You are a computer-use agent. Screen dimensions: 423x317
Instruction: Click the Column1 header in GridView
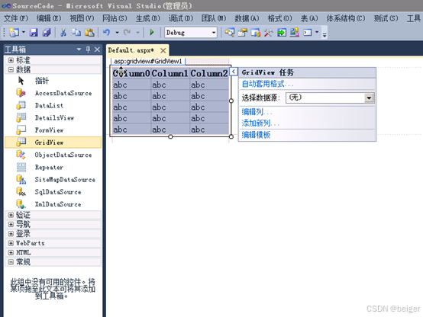[170, 73]
